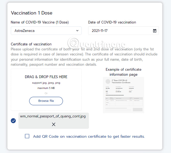
Task: Click the Date of COVID-19 vaccination label
Action: click(112, 22)
